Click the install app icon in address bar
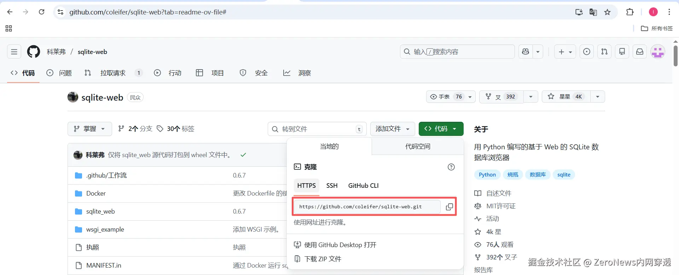Screen dimensions: 679x275 (x=579, y=12)
